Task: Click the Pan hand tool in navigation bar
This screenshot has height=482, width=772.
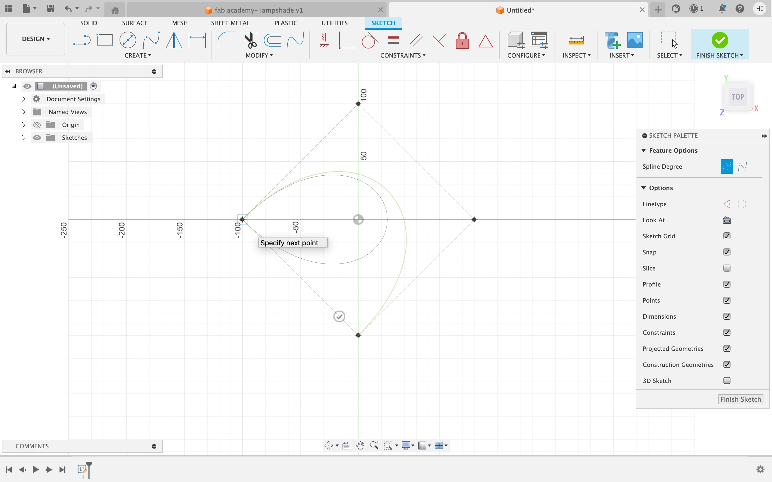Action: tap(360, 445)
